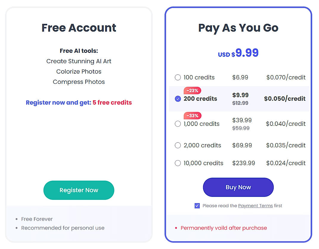Select the 2,000 credits option

point(178,146)
